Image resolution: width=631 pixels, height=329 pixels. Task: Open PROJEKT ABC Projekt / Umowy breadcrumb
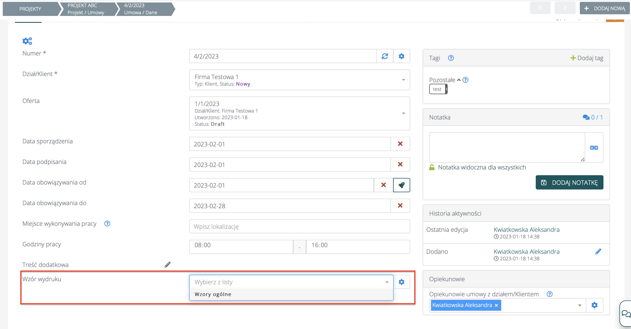coord(86,9)
